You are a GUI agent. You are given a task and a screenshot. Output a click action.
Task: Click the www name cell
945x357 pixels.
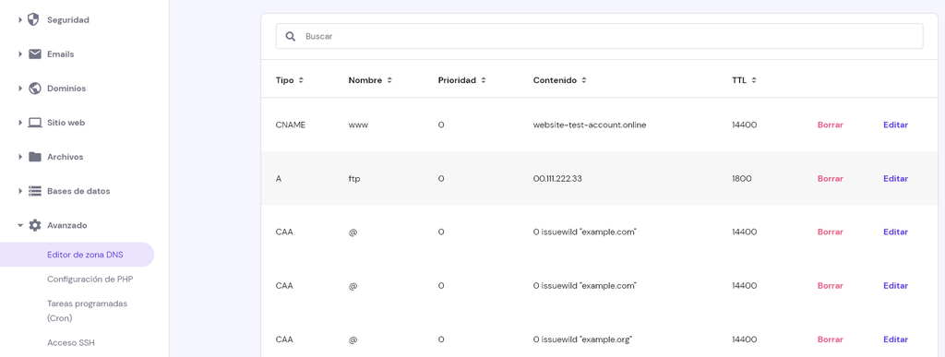[x=358, y=125]
